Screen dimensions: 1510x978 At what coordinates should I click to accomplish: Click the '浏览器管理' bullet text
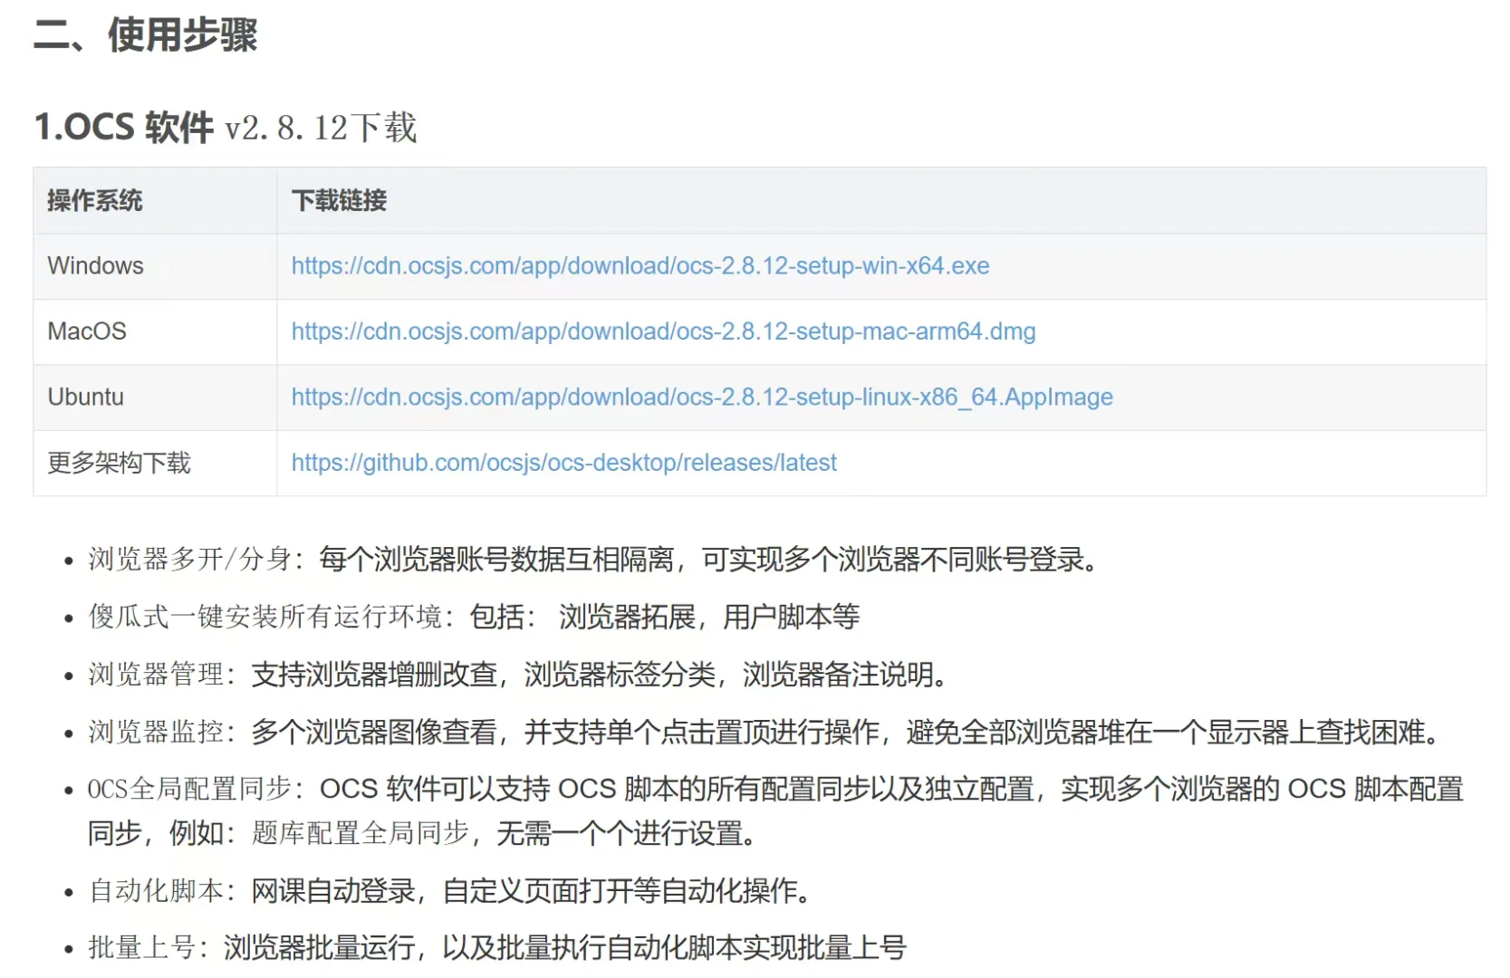pyautogui.click(x=156, y=675)
